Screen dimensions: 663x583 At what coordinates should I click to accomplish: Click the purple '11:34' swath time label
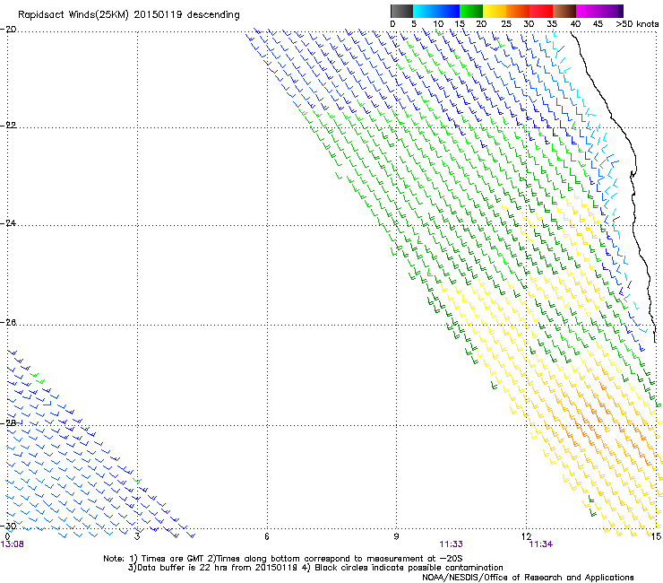pyautogui.click(x=541, y=544)
